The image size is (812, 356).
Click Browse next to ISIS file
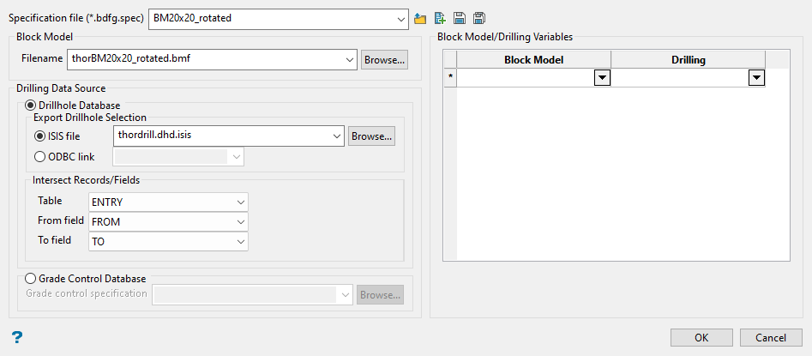click(371, 136)
